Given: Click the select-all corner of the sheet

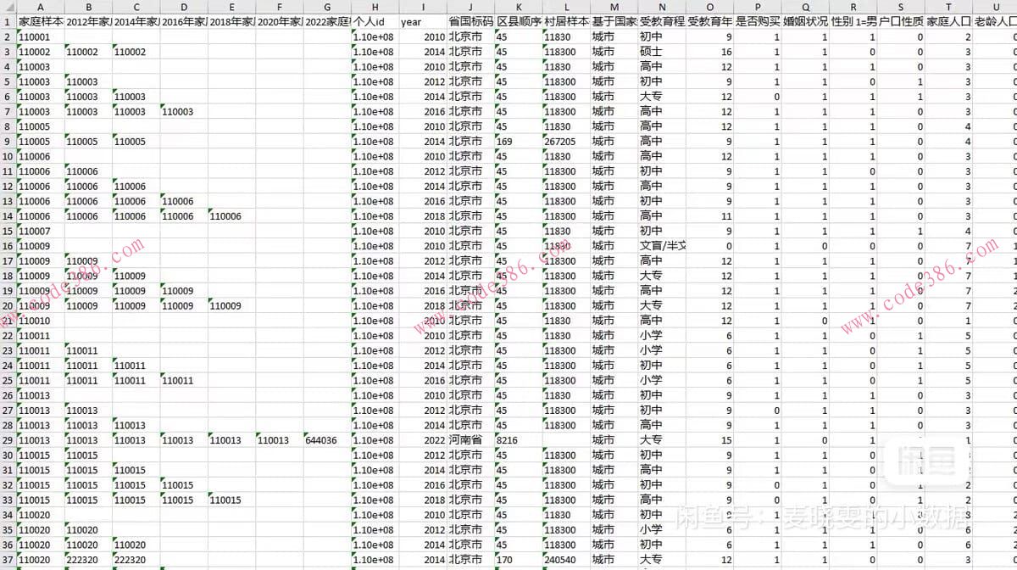Looking at the screenshot, I should [8, 7].
